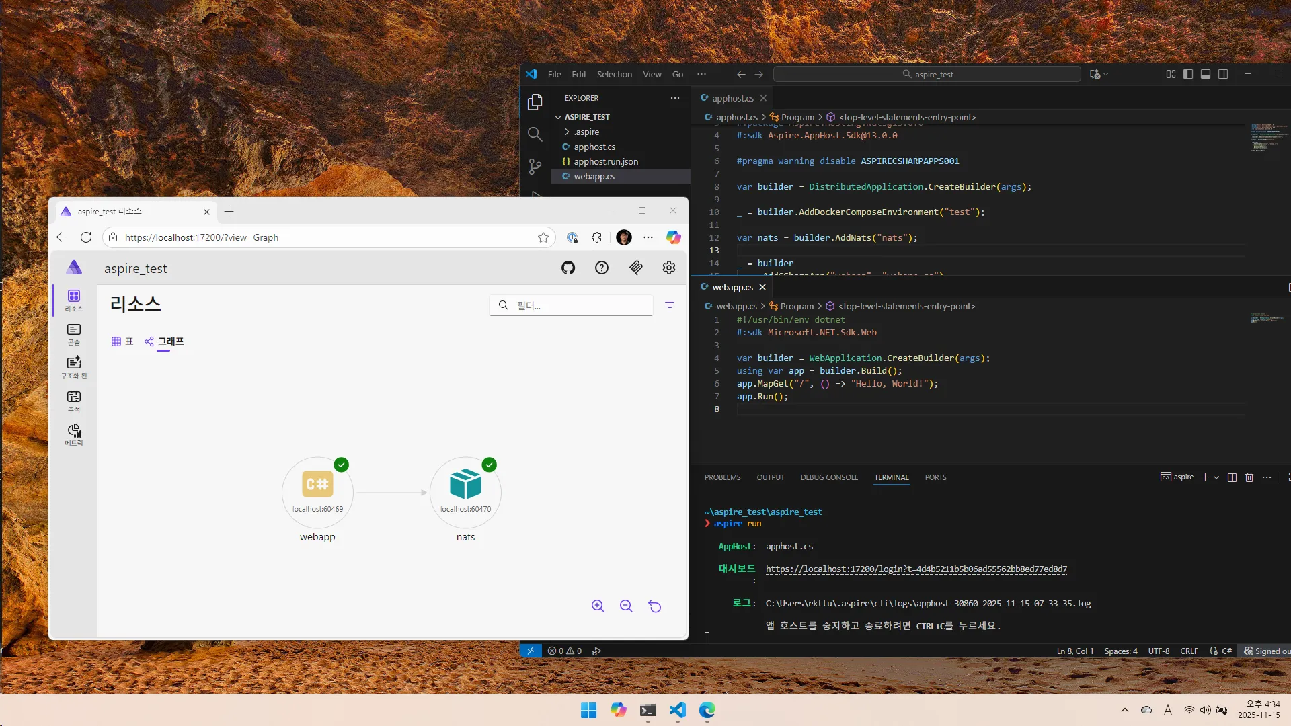Open the DEBUG CONSOLE panel tab

click(x=828, y=477)
